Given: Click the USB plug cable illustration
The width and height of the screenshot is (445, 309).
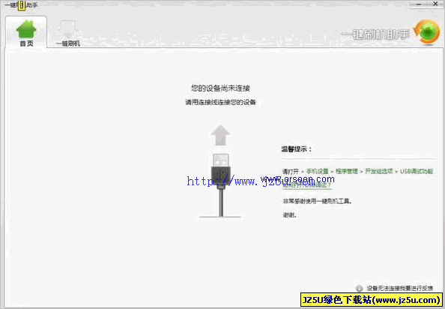Looking at the screenshot, I should 220,186.
